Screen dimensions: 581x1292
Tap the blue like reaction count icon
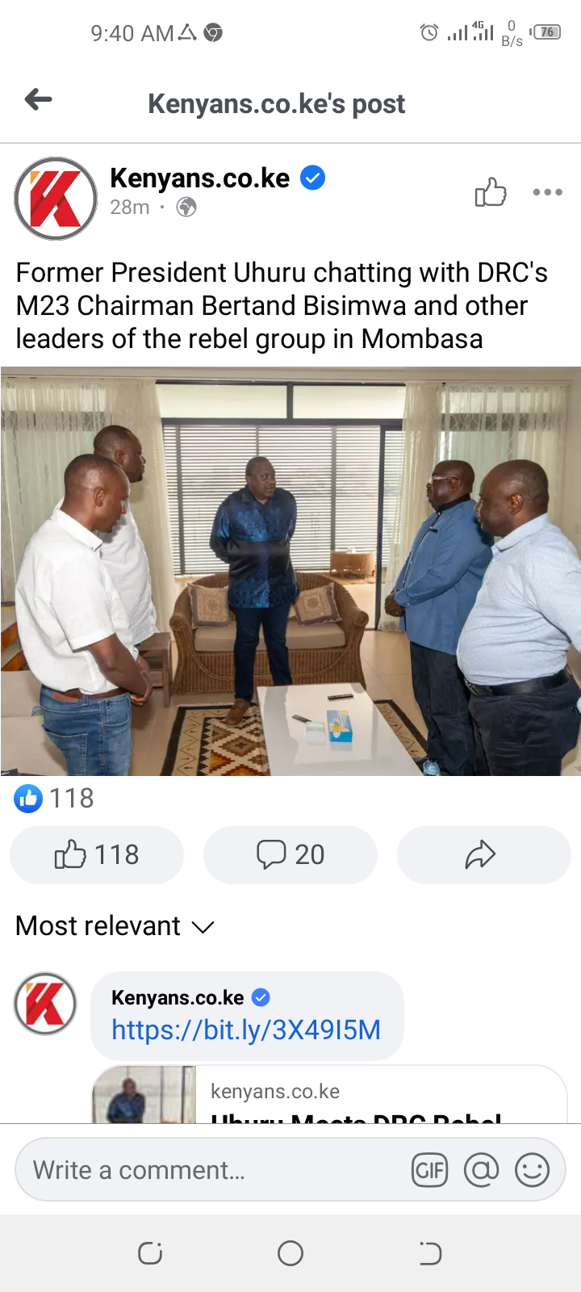28,799
